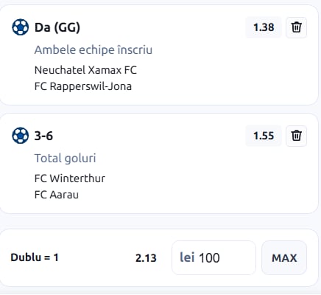This screenshot has height=295, width=321.
Task: Click the Da (GG) selection title
Action: (x=57, y=27)
